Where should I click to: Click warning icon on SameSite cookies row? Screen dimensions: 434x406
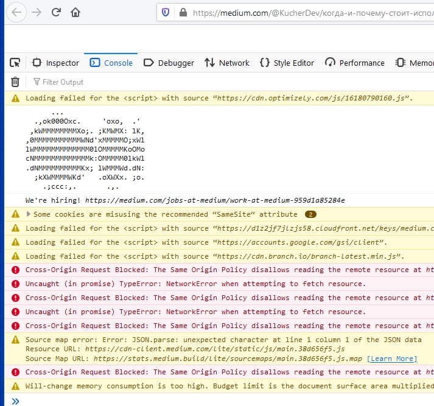coord(15,214)
